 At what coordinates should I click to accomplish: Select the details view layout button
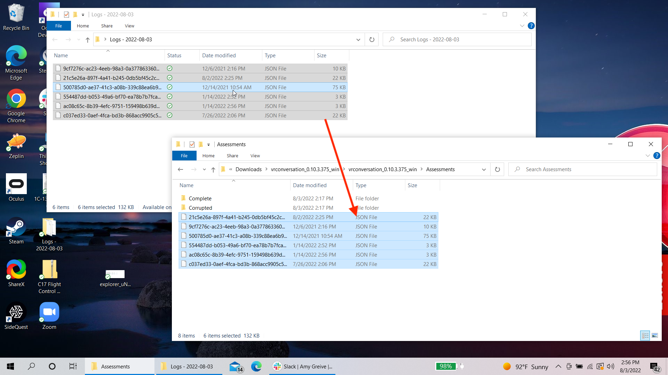coord(645,335)
